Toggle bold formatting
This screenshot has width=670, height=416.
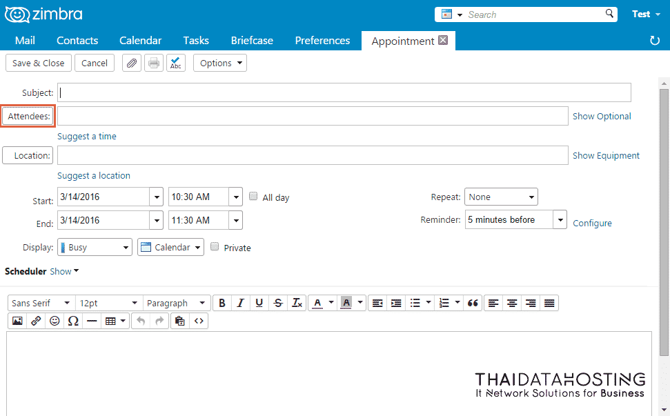[x=221, y=303]
